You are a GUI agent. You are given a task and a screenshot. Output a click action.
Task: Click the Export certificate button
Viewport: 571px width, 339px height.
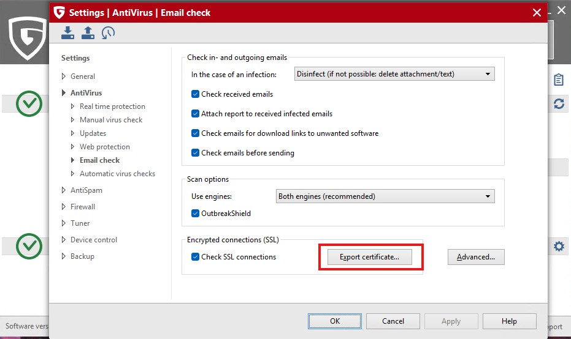[370, 257]
